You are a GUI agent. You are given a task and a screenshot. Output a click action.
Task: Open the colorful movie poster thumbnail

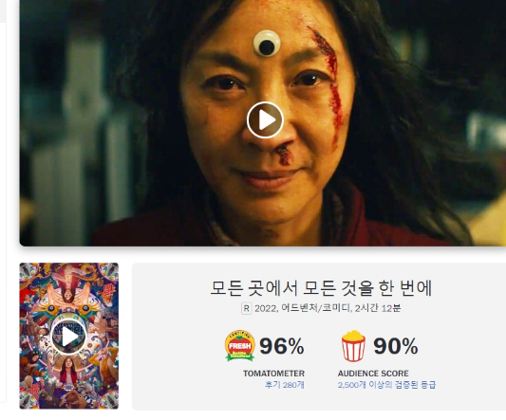pos(69,336)
